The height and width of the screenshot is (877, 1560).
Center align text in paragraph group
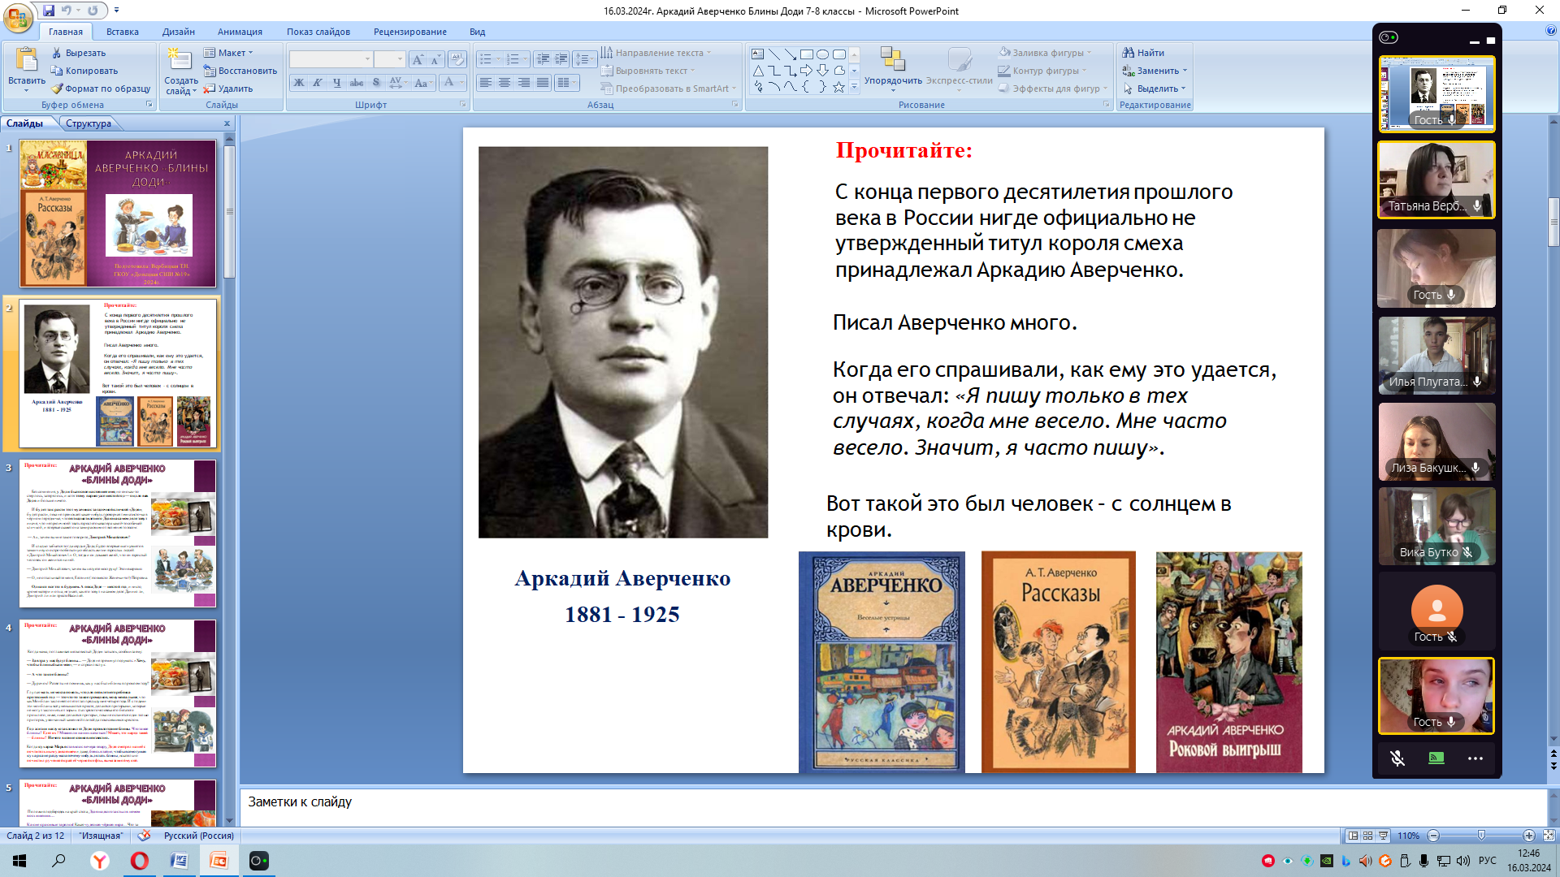coord(505,83)
